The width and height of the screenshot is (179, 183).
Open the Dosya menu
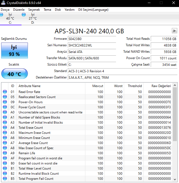coord(5,9)
